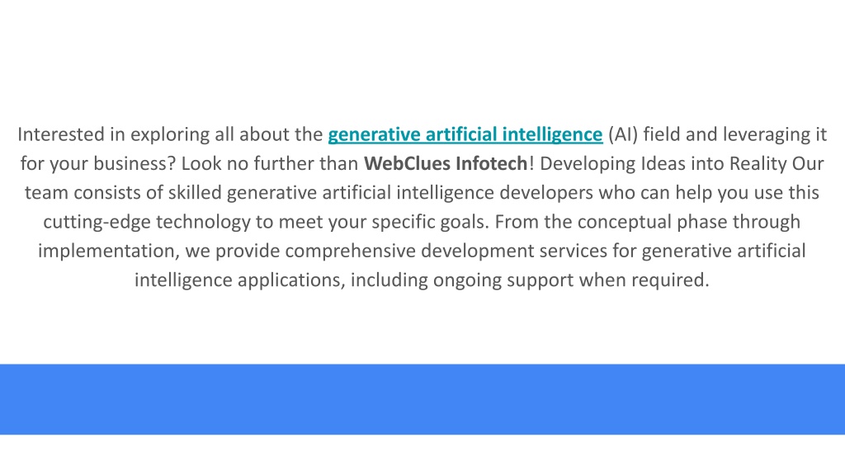Click the "(AI)" abbreviation after the link
The width and height of the screenshot is (845, 475).
point(623,134)
